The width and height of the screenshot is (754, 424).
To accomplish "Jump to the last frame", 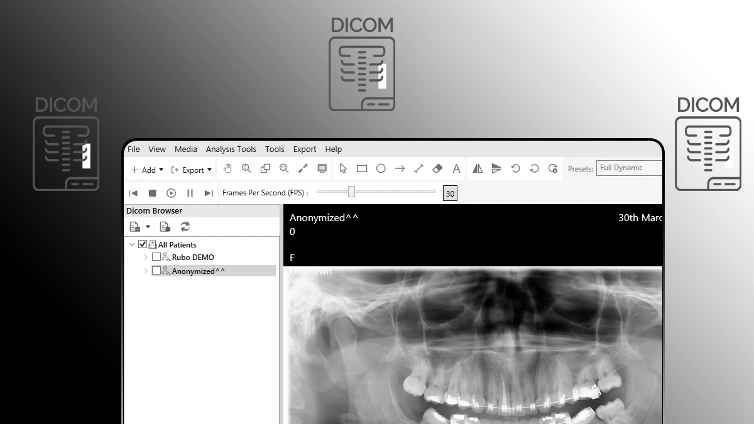I will pos(209,193).
